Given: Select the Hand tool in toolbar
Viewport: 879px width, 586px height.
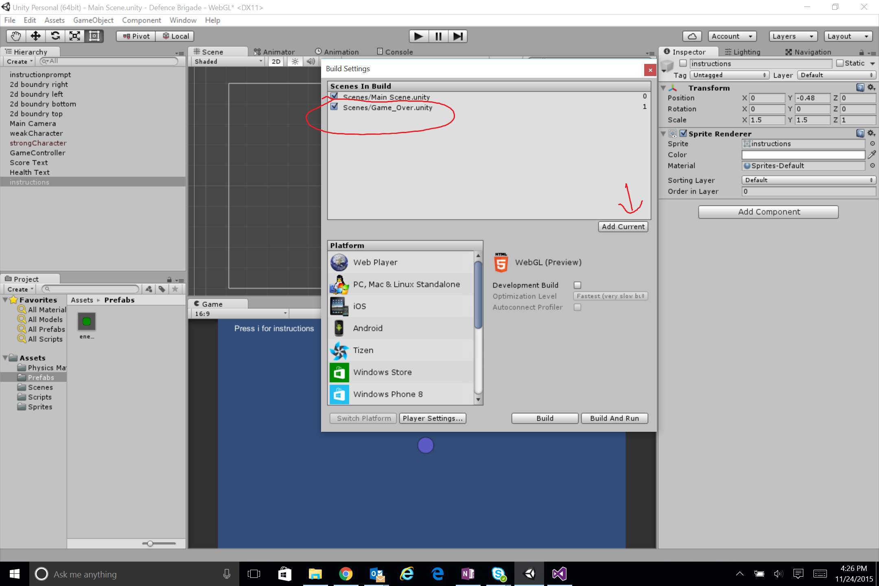Looking at the screenshot, I should pyautogui.click(x=16, y=36).
